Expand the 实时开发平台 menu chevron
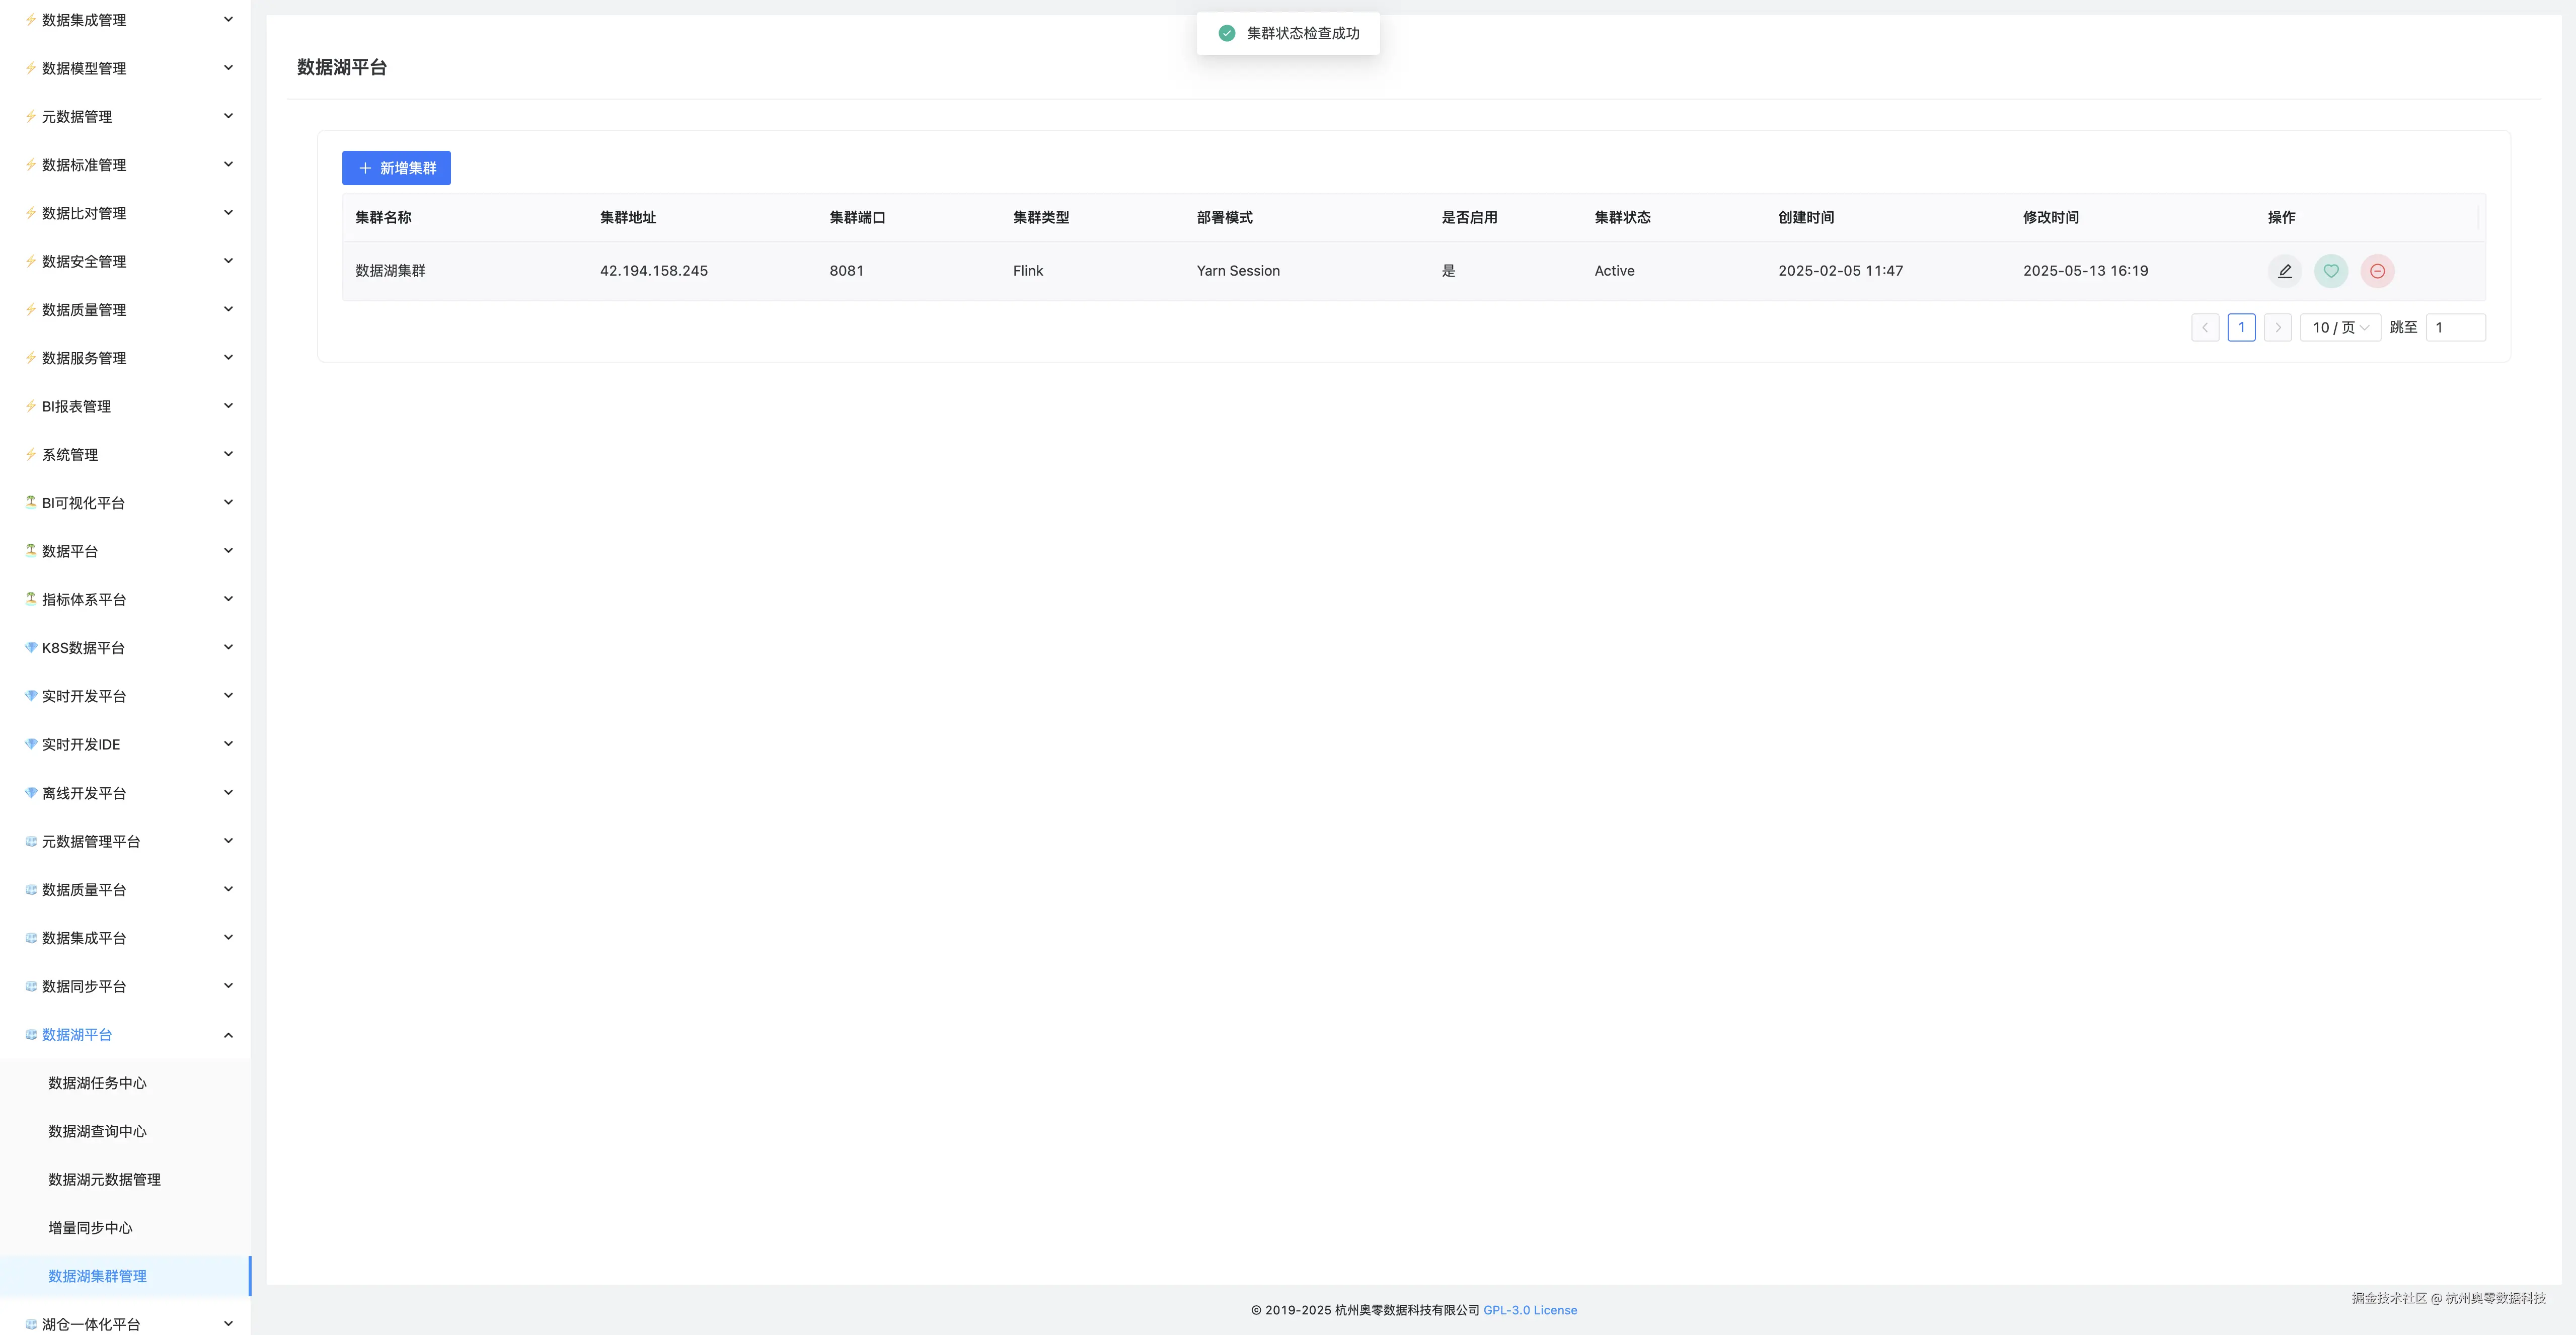 click(x=228, y=696)
